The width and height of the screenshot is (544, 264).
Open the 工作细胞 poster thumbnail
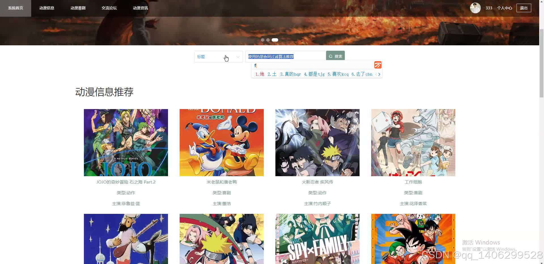tap(413, 142)
